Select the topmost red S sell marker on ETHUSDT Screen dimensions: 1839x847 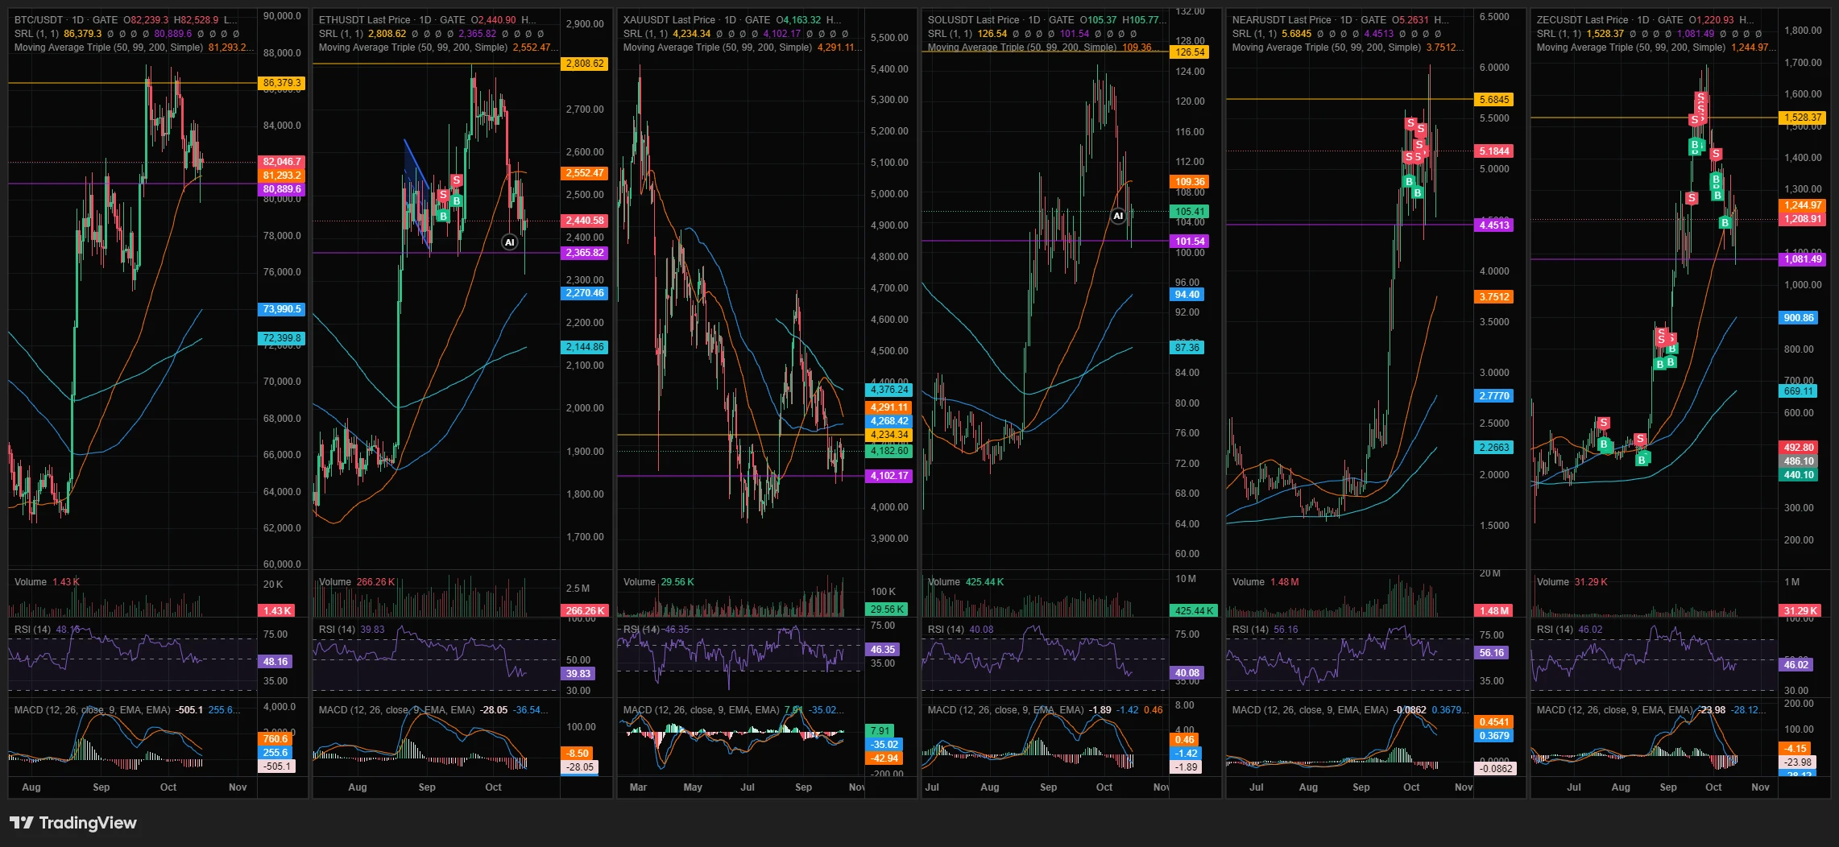pyautogui.click(x=457, y=180)
